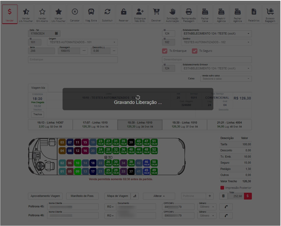Select the 17:07 Linha 1510 trip
The height and width of the screenshot is (226, 281).
[x=95, y=125]
